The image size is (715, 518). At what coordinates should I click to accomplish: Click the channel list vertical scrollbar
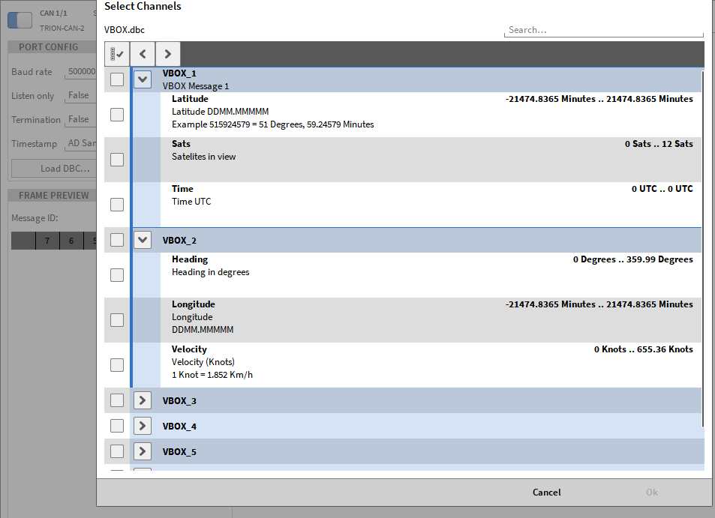pos(703,247)
